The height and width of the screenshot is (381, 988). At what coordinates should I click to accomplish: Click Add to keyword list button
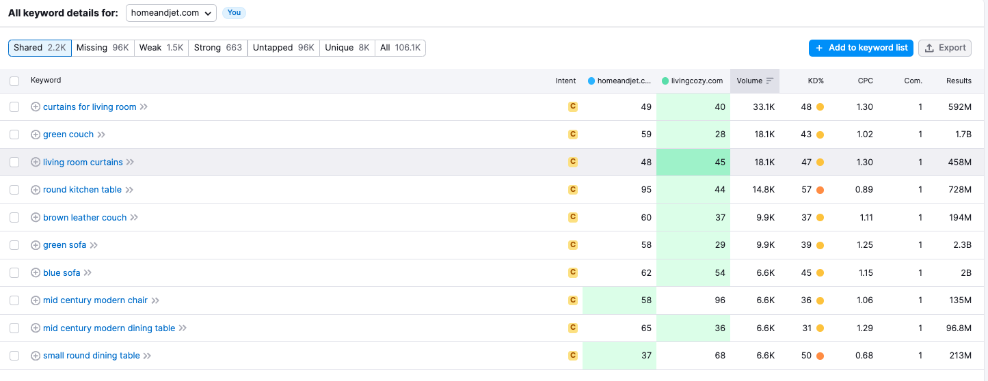(x=861, y=48)
